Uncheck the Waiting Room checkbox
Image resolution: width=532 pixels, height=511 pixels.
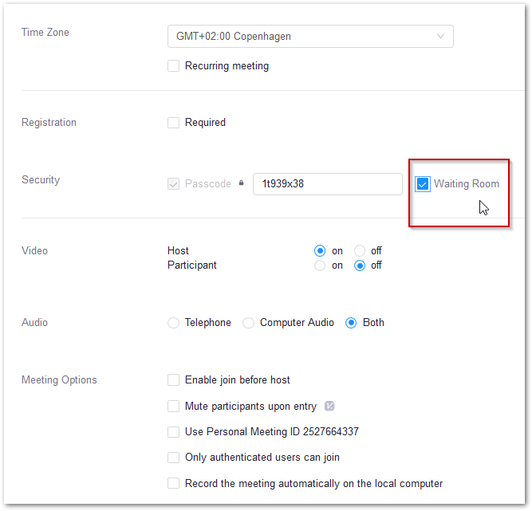click(x=423, y=184)
